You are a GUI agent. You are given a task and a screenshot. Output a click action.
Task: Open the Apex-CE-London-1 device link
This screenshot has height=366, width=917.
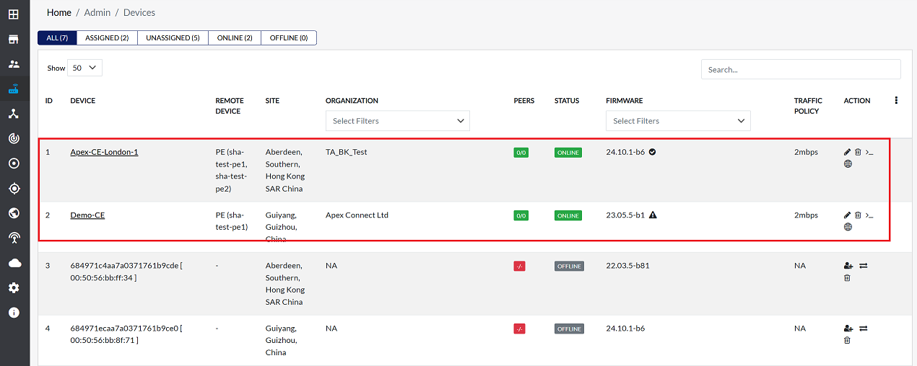[104, 152]
